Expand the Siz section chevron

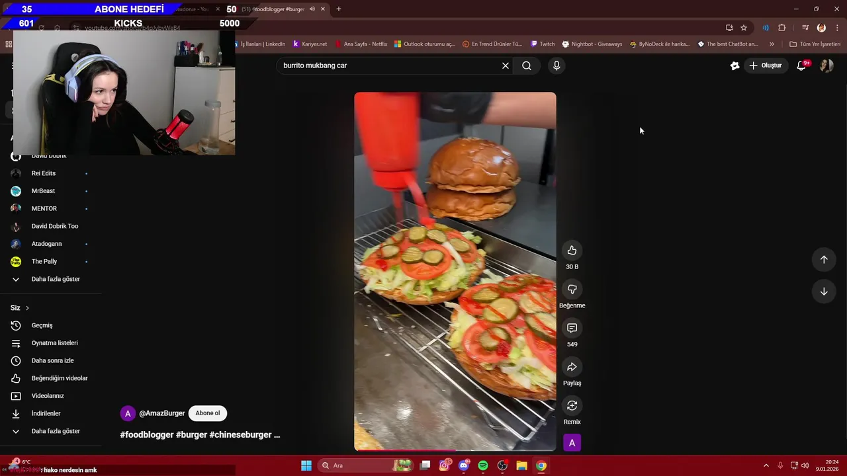click(x=27, y=308)
